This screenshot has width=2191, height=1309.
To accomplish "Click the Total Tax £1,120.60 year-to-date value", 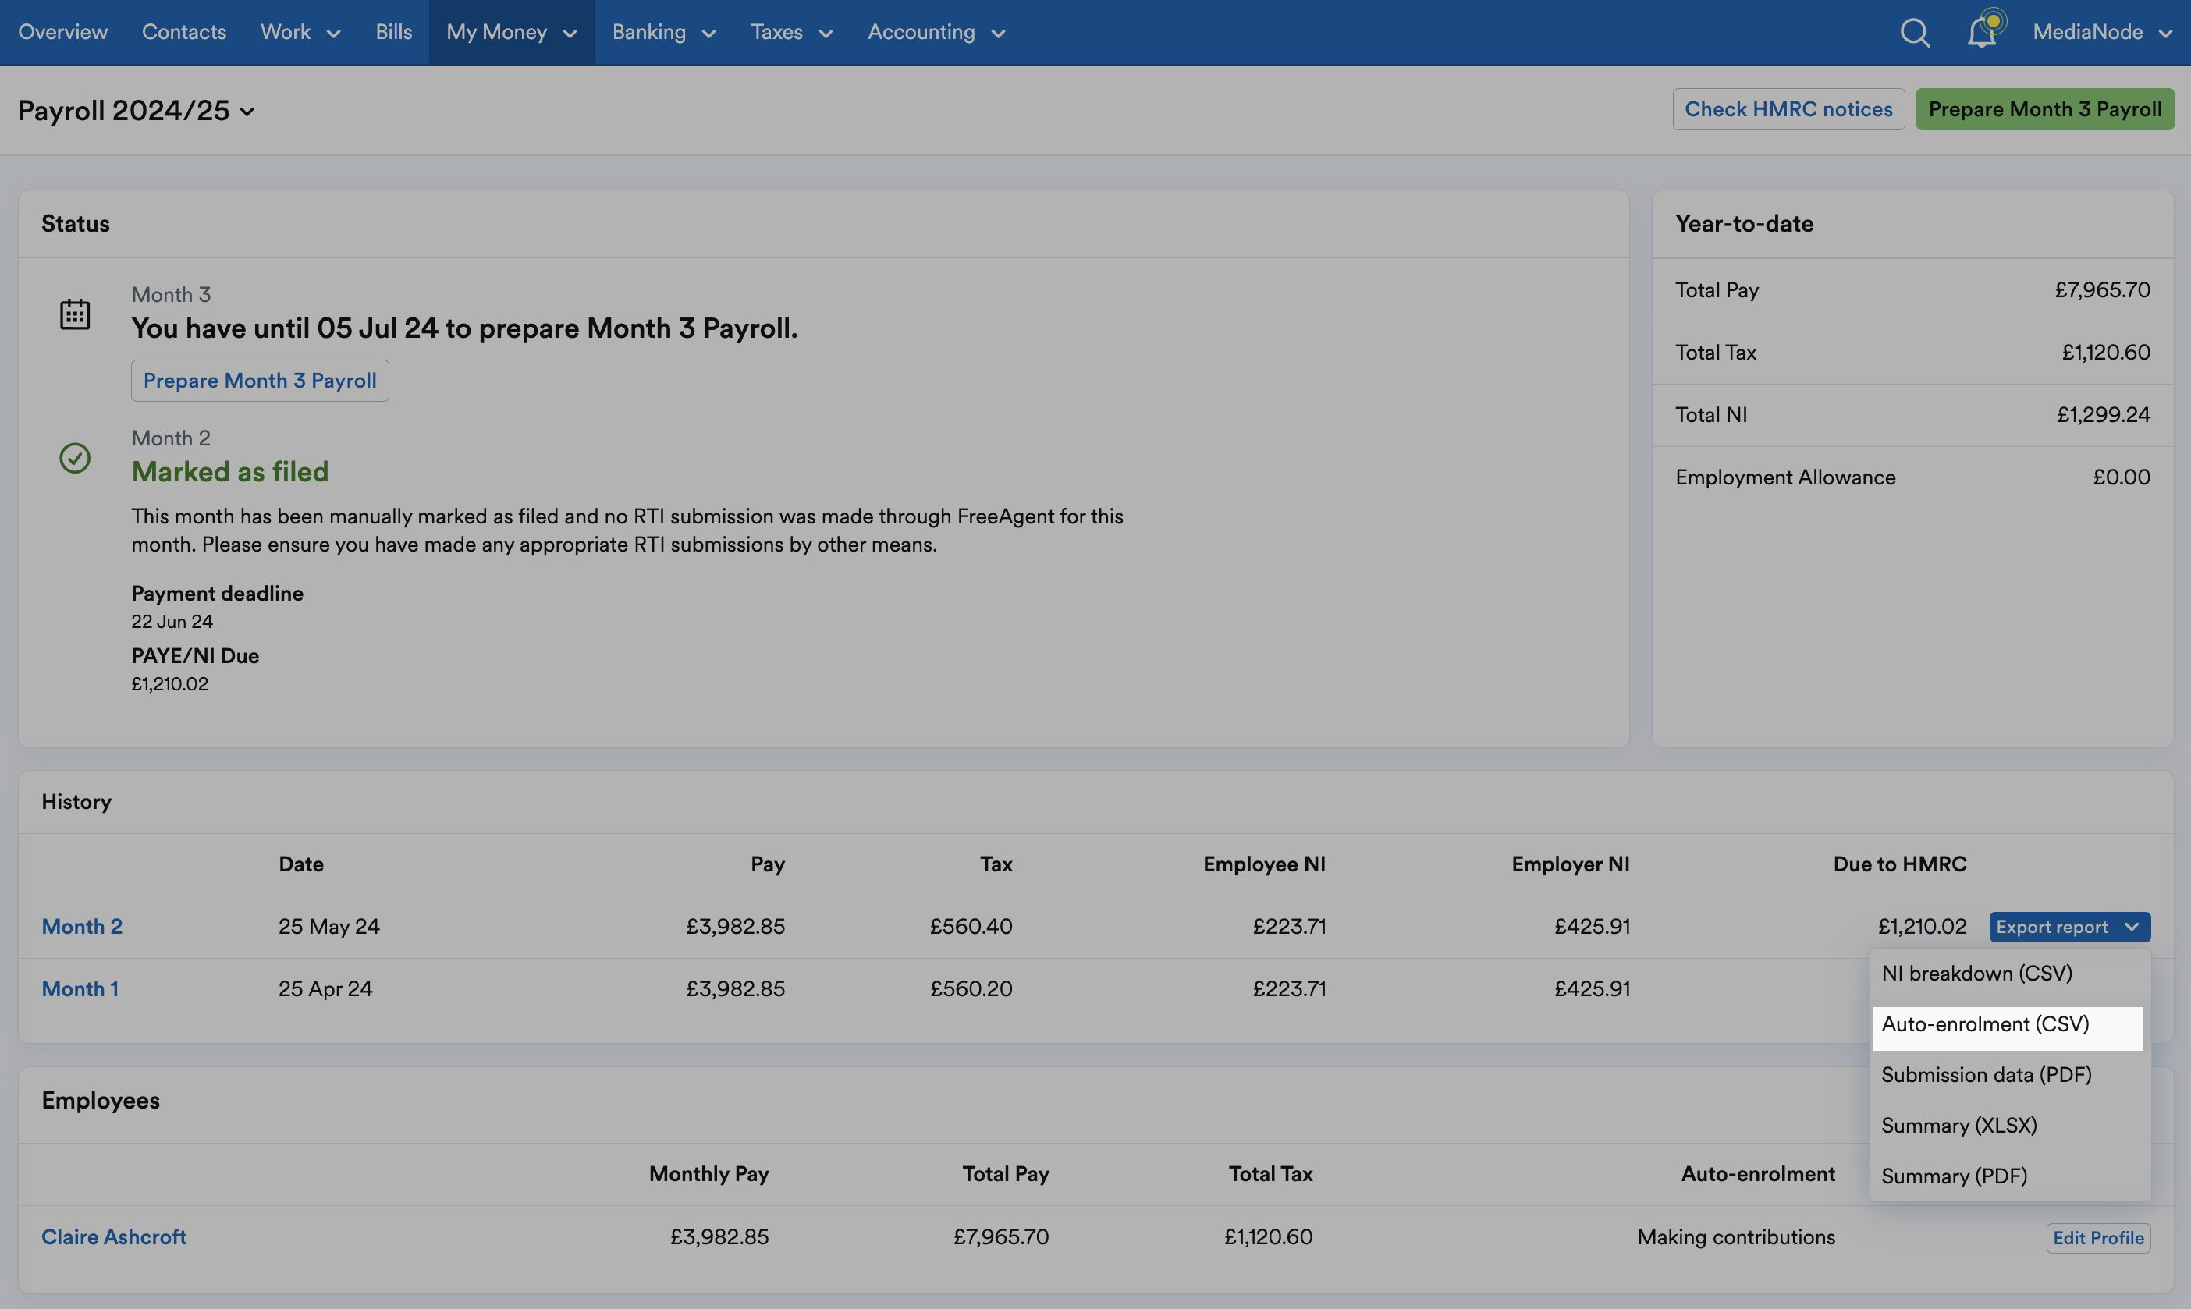I will tap(2105, 353).
